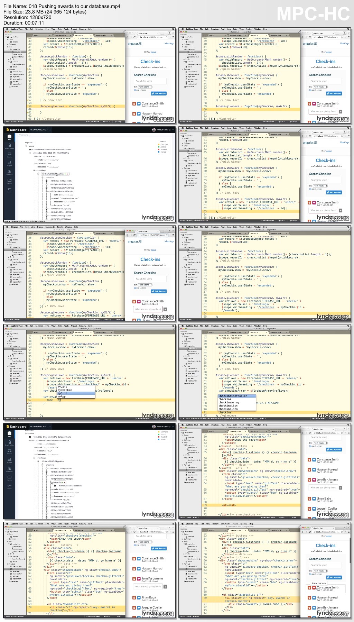Select asc radio button in 00:05:31 frame
This screenshot has width=354, height=622.
click(x=310, y=446)
